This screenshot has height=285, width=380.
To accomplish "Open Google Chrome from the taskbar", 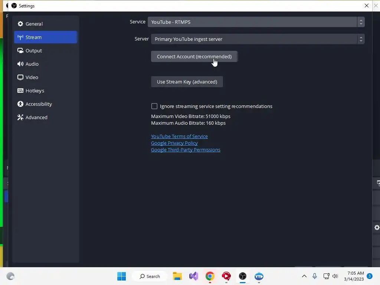I will pos(210,276).
